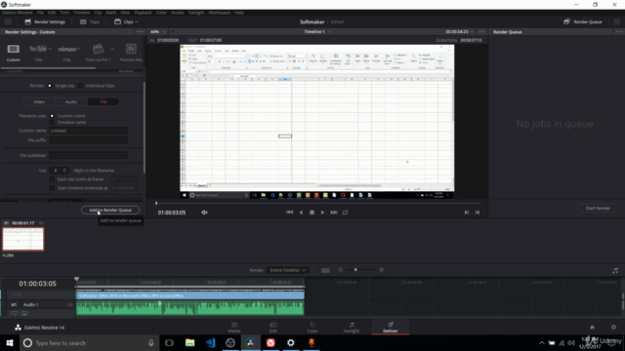Click Start Render button
The height and width of the screenshot is (351, 625).
[x=598, y=208]
